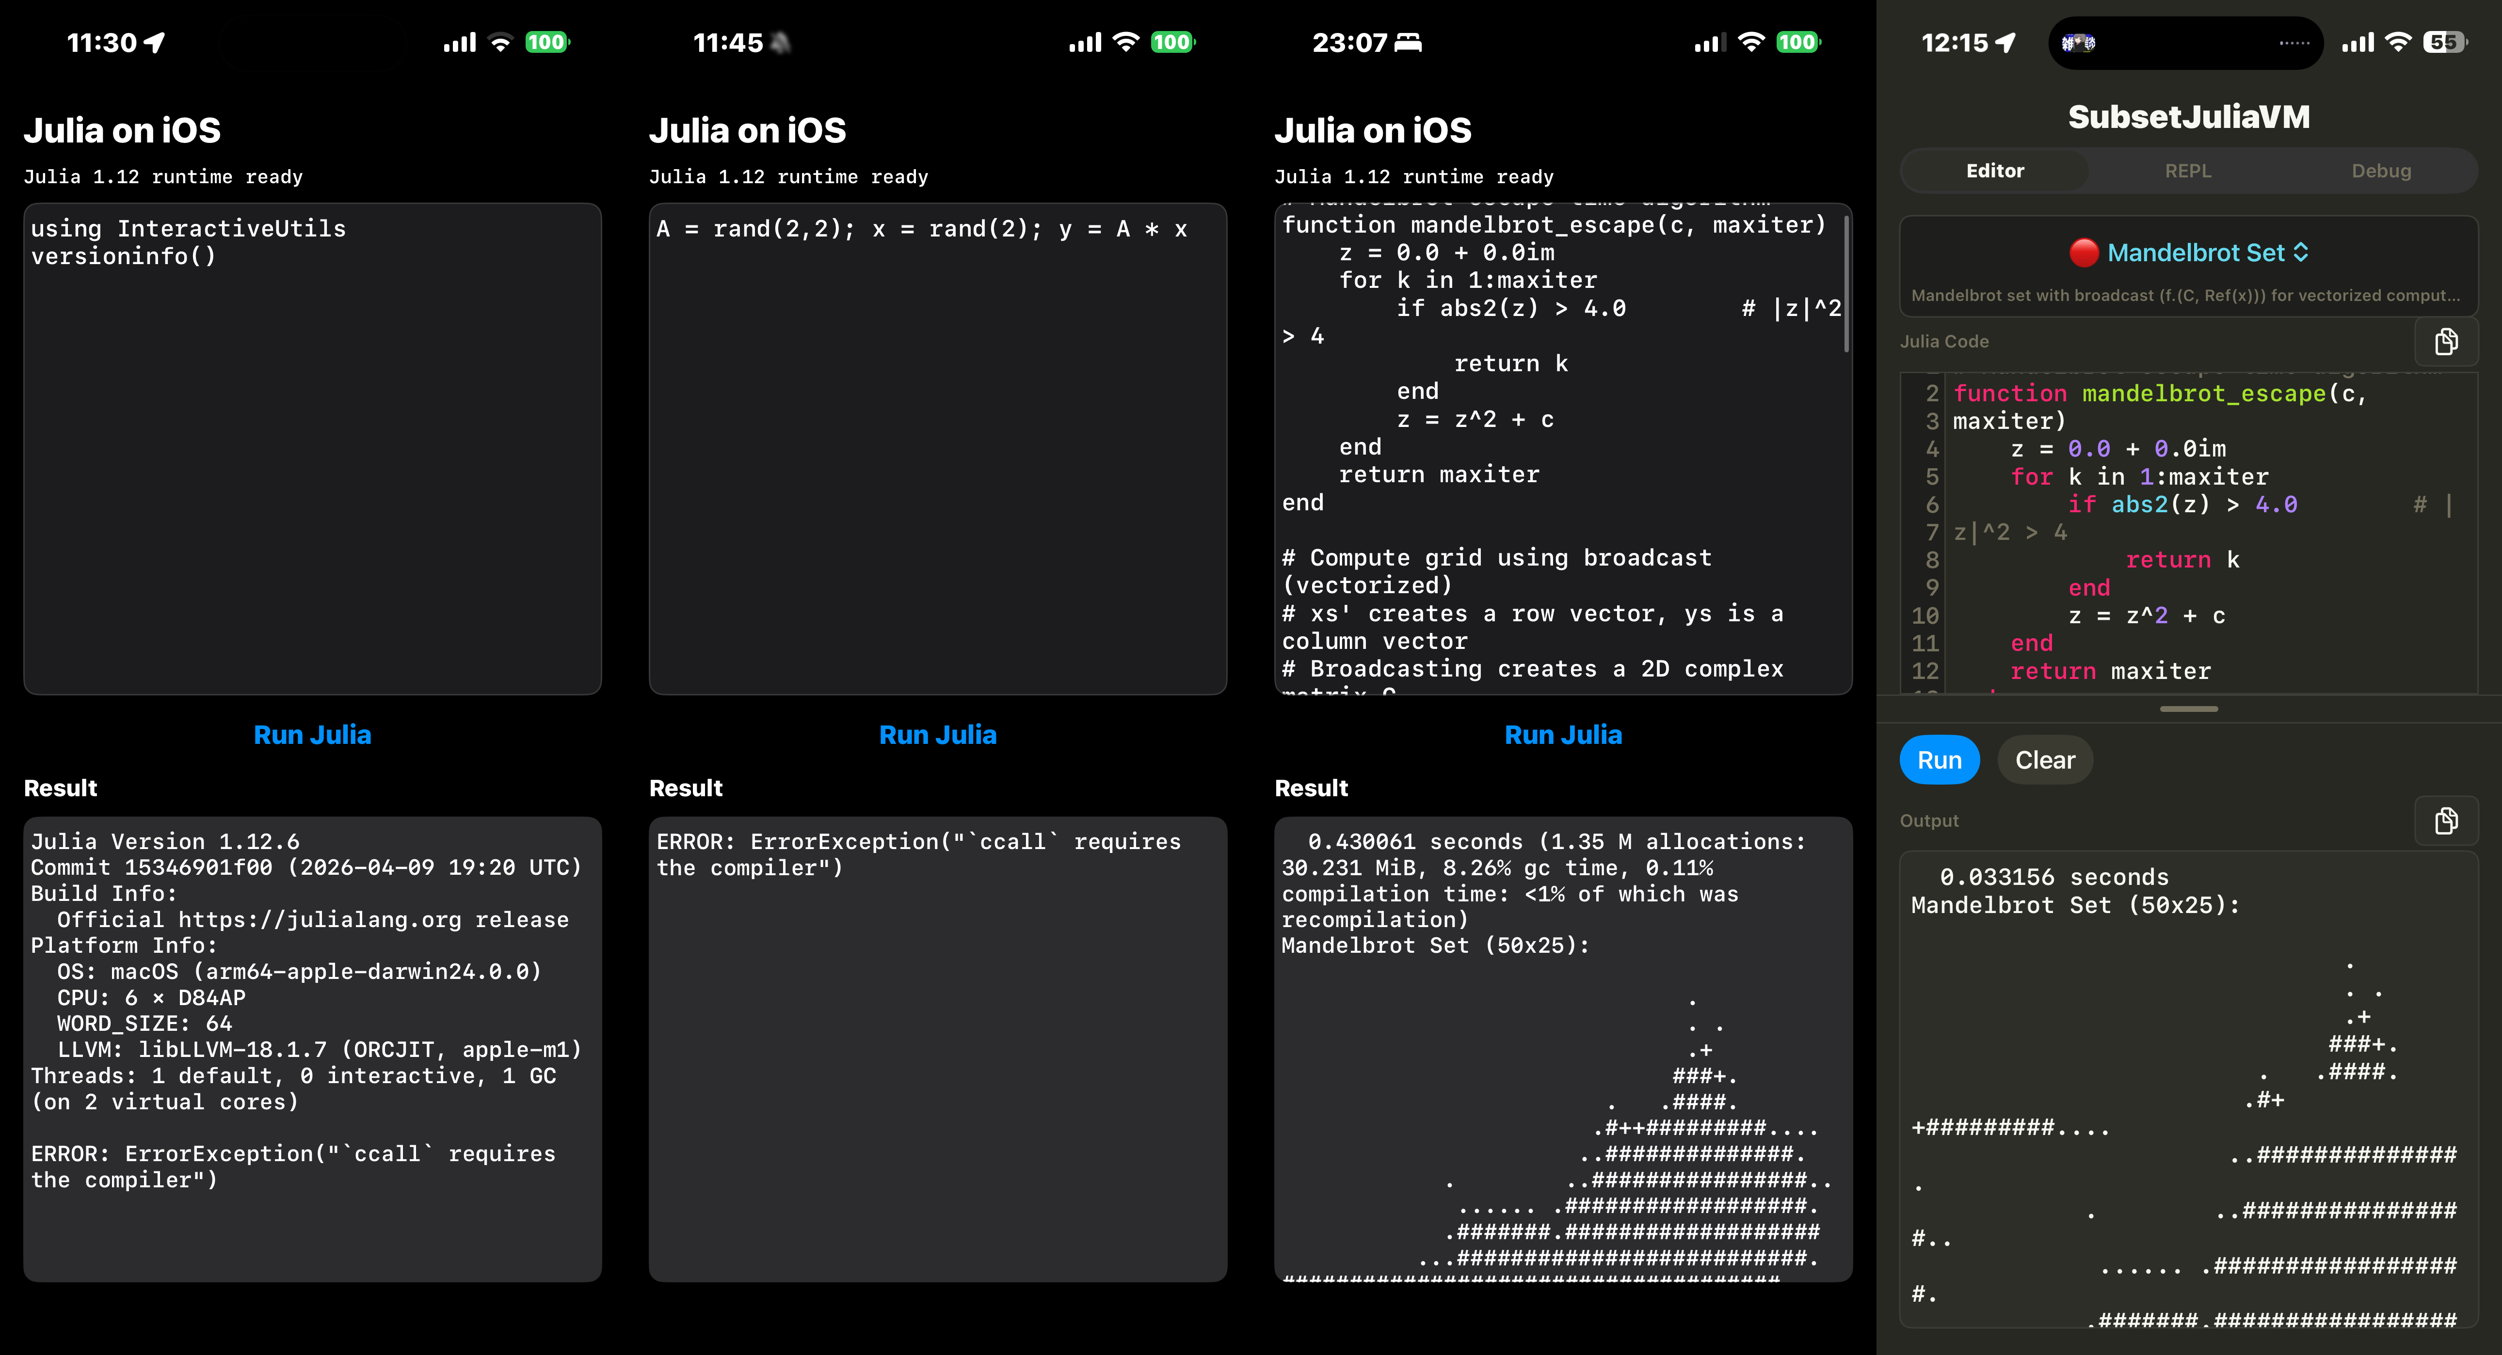Tap the battery icon on the 23:07 screen
The image size is (2502, 1355).
pyautogui.click(x=1798, y=43)
